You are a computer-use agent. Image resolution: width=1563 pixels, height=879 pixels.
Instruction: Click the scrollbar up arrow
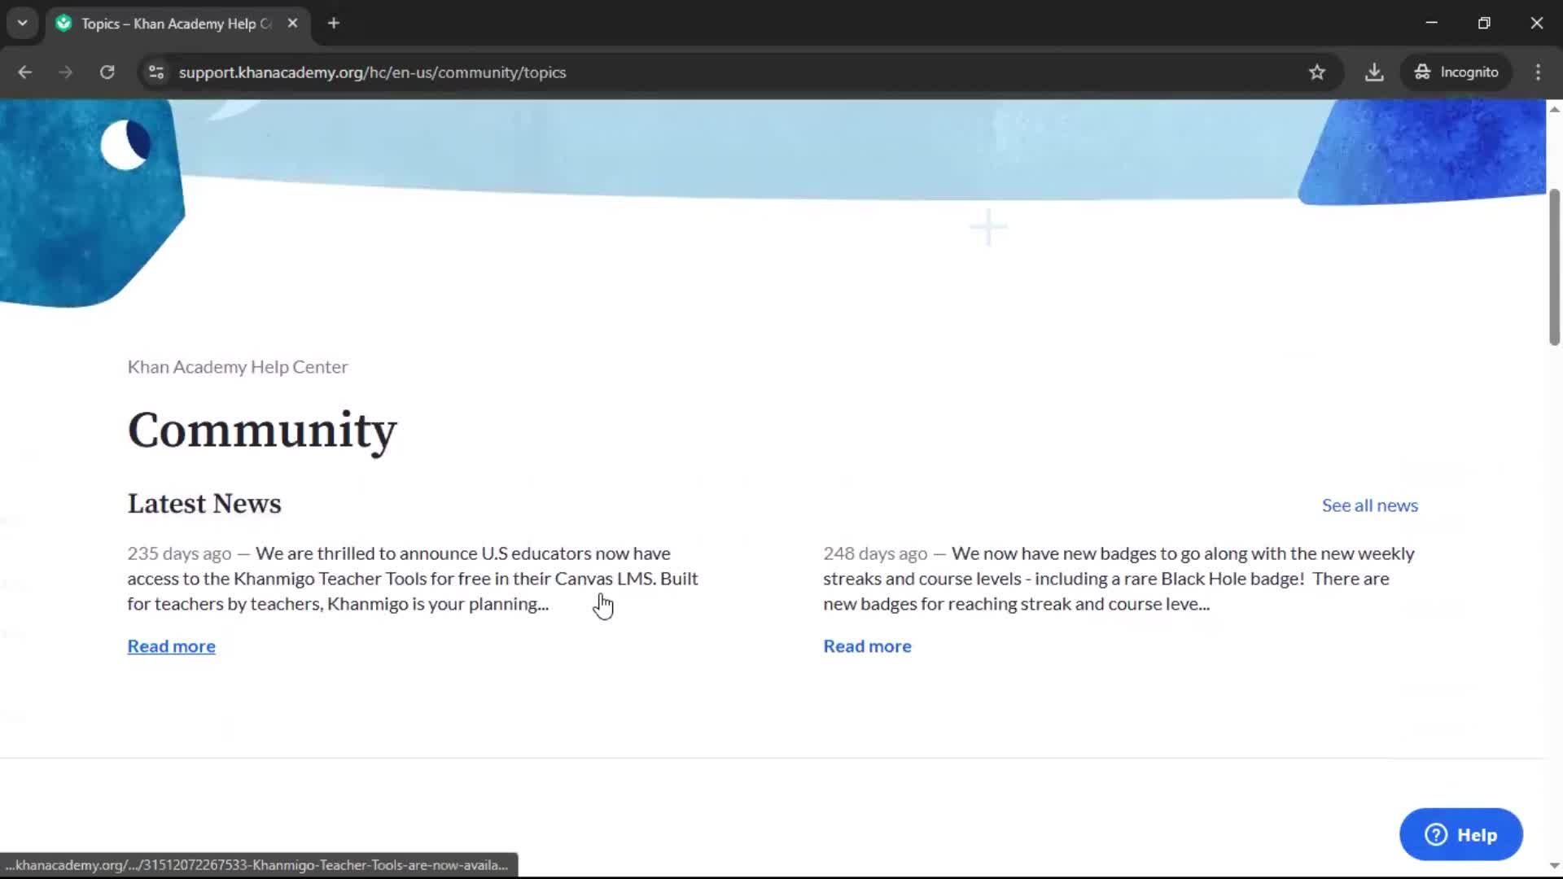pos(1554,109)
